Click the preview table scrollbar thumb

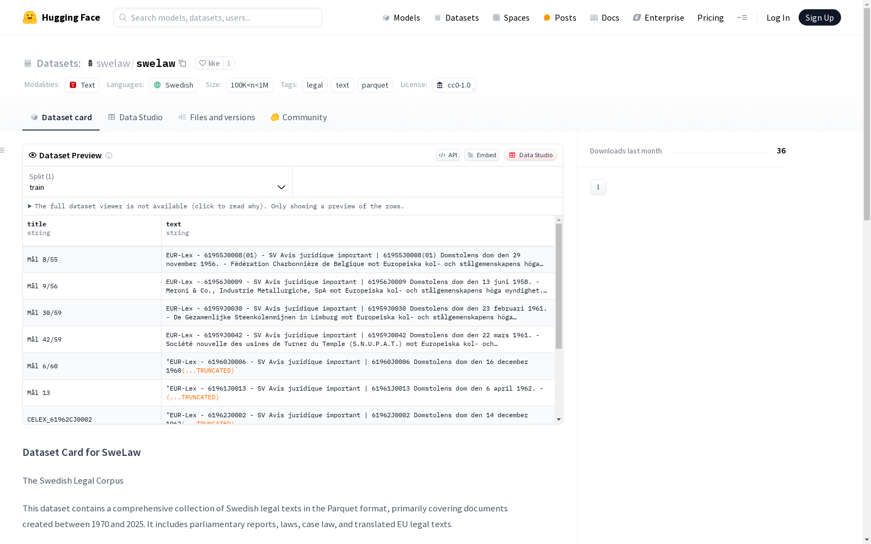tap(559, 286)
